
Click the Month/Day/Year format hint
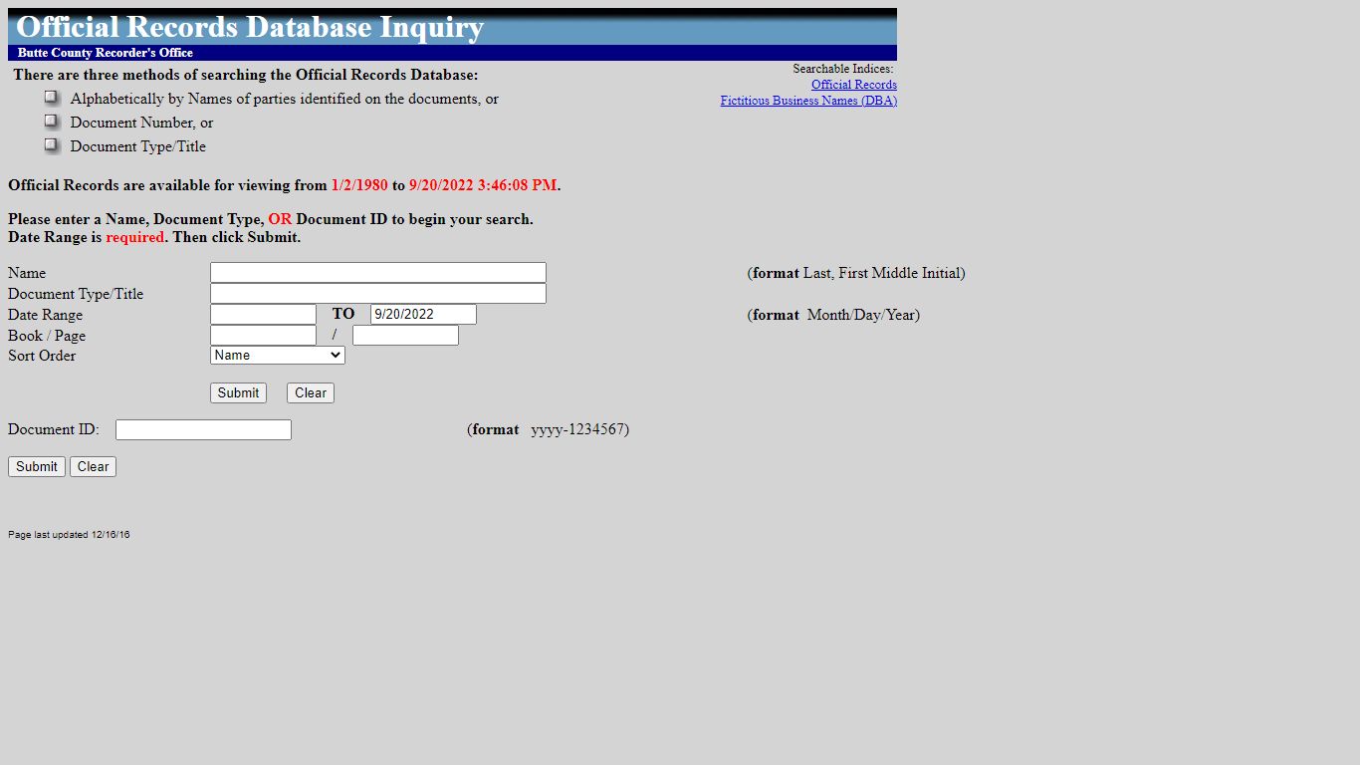(x=861, y=315)
